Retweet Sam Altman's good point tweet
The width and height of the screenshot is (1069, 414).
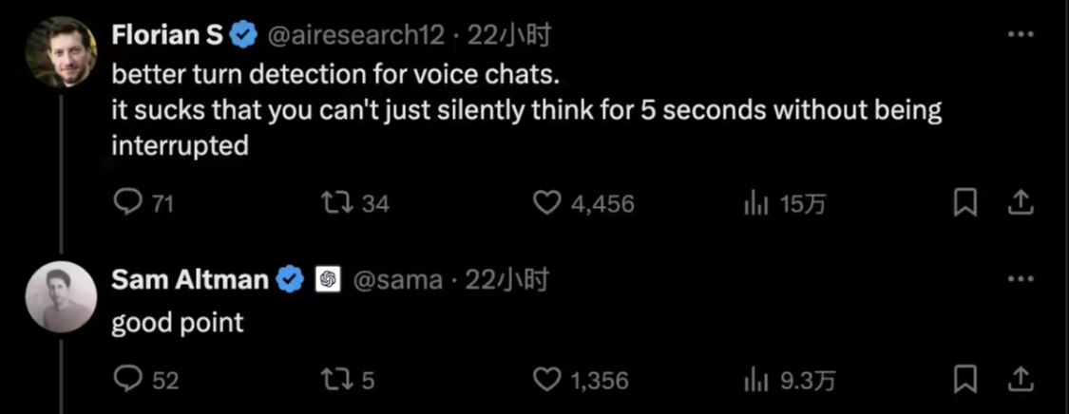click(335, 380)
